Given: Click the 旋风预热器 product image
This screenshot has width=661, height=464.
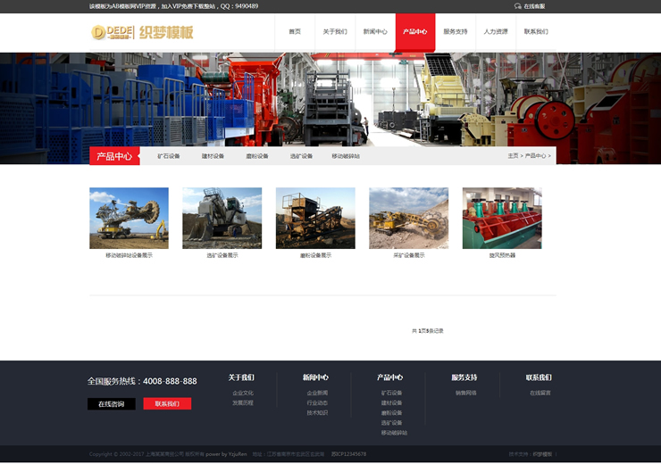Looking at the screenshot, I should [x=502, y=218].
